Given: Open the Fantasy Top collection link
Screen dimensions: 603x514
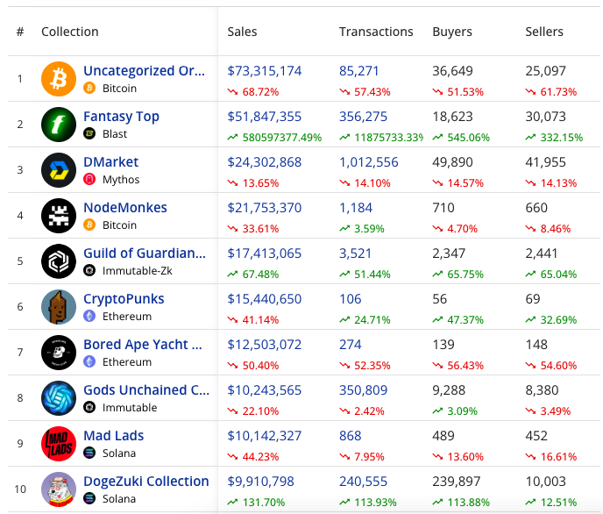Looking at the screenshot, I should 121,117.
